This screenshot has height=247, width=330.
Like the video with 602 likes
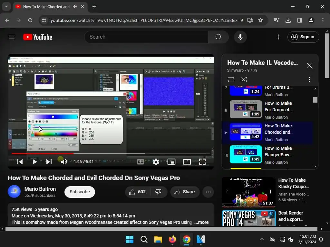[x=138, y=192]
